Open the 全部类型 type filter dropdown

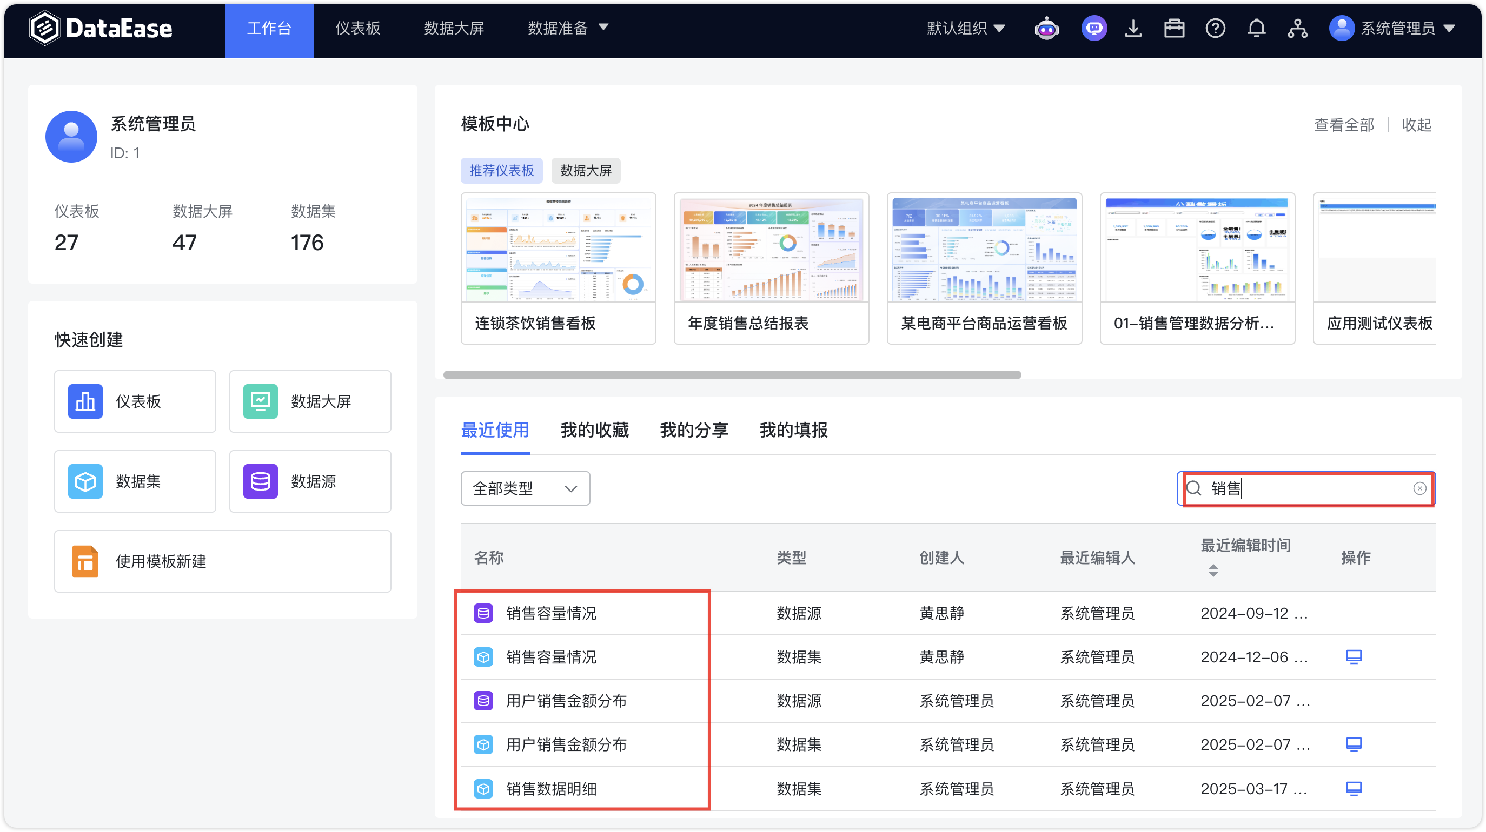(525, 488)
